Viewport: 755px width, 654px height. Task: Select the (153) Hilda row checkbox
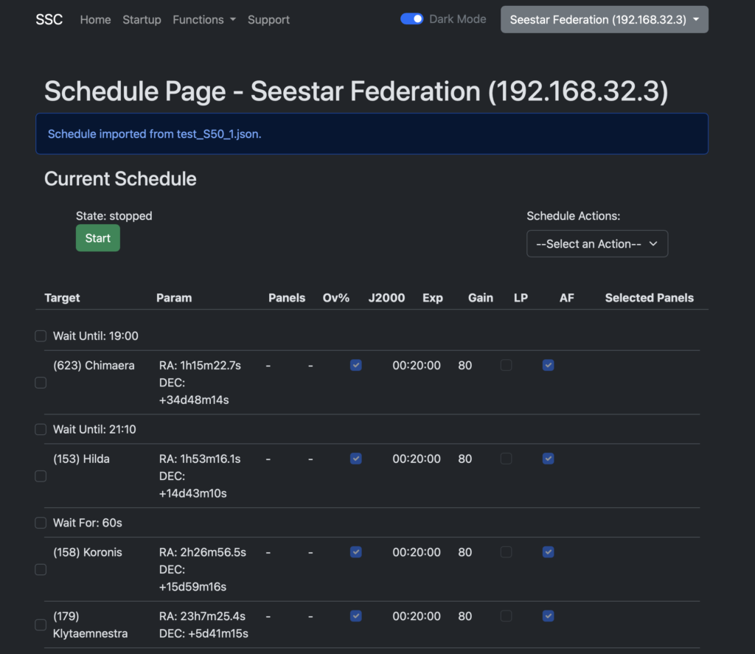pyautogui.click(x=41, y=476)
